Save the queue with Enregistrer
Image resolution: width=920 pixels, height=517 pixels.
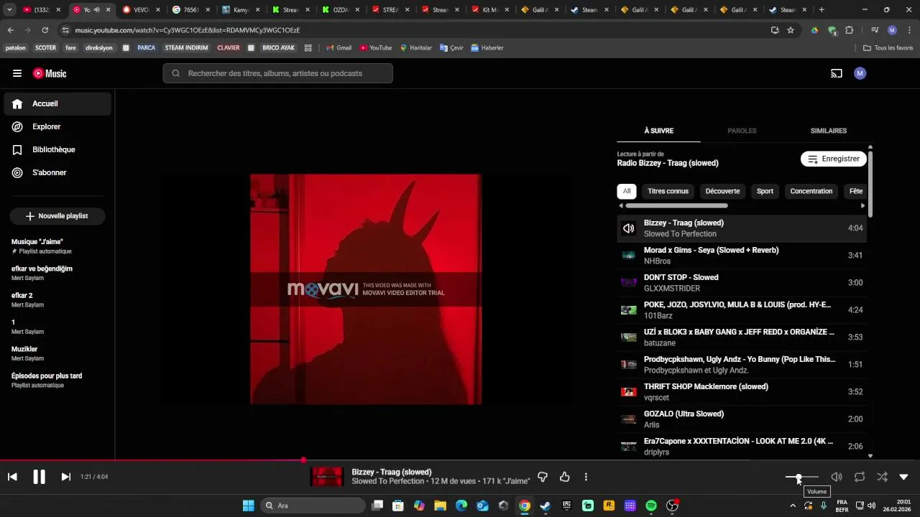tap(833, 159)
